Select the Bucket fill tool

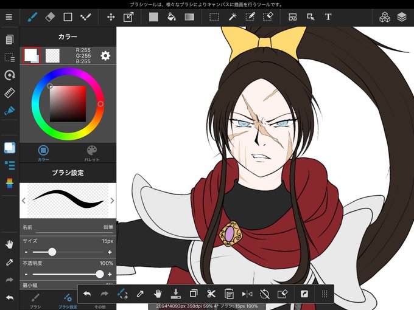click(x=171, y=17)
